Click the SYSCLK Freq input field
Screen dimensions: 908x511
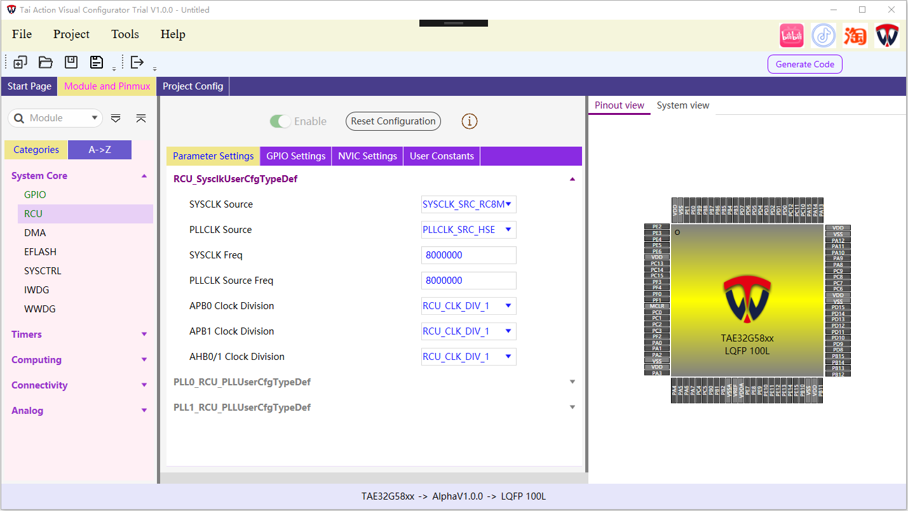click(468, 255)
